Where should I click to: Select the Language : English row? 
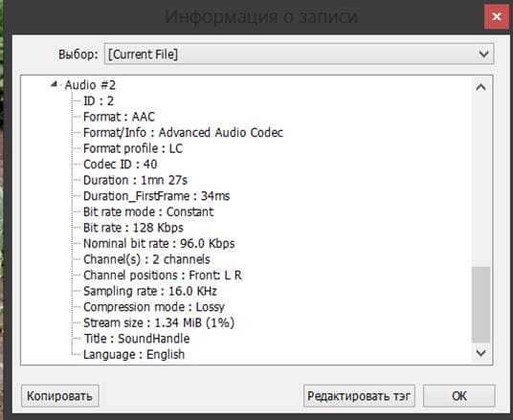tap(134, 354)
